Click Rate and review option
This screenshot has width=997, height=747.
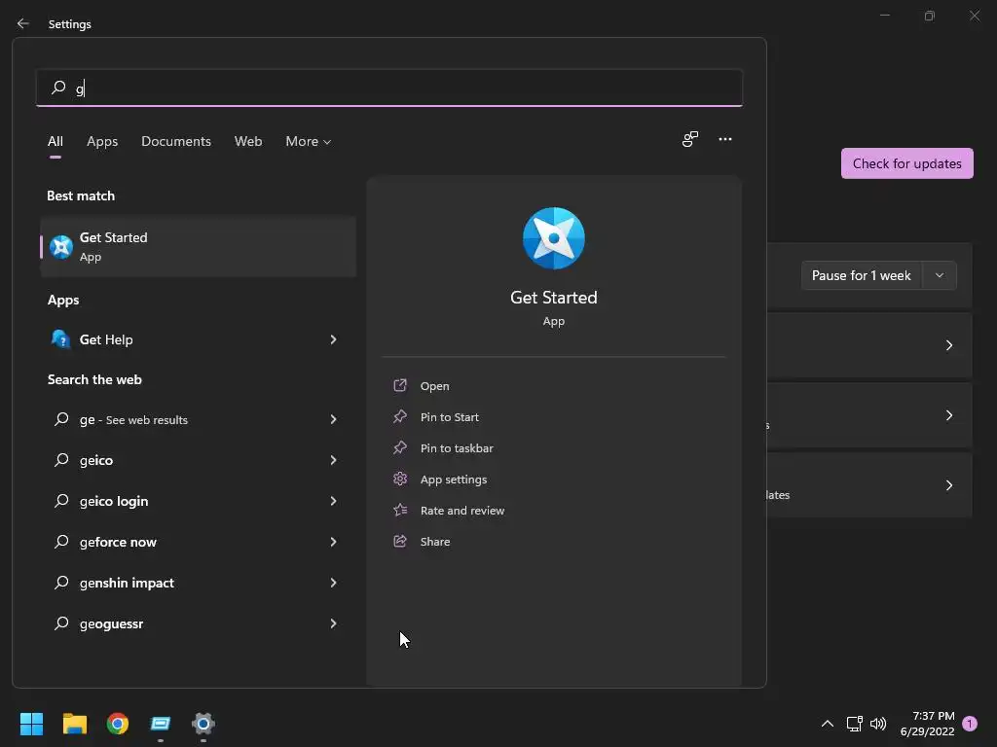[462, 510]
